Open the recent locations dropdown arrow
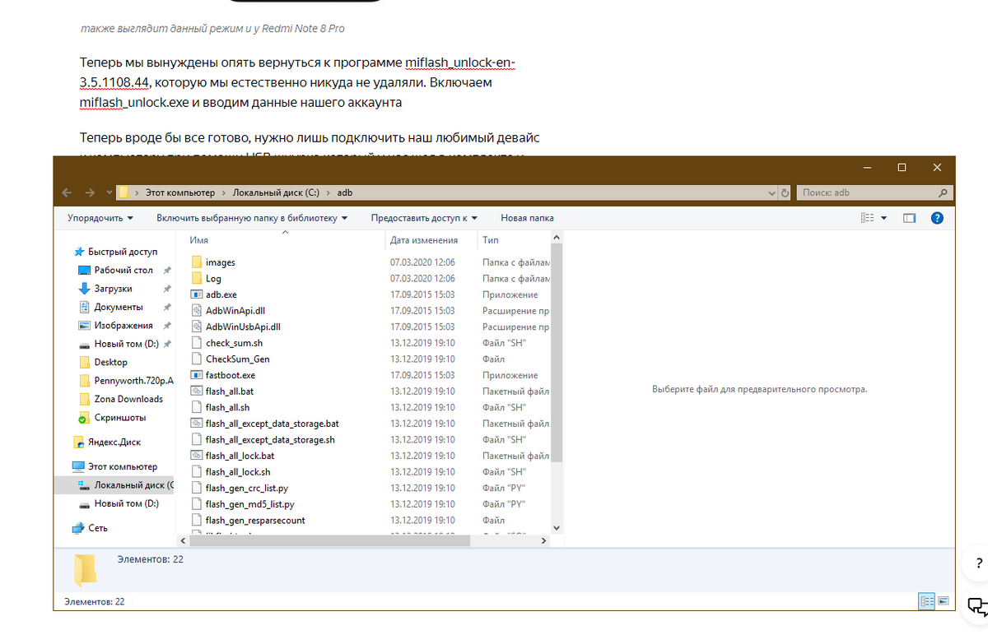988x644 pixels. (x=110, y=193)
